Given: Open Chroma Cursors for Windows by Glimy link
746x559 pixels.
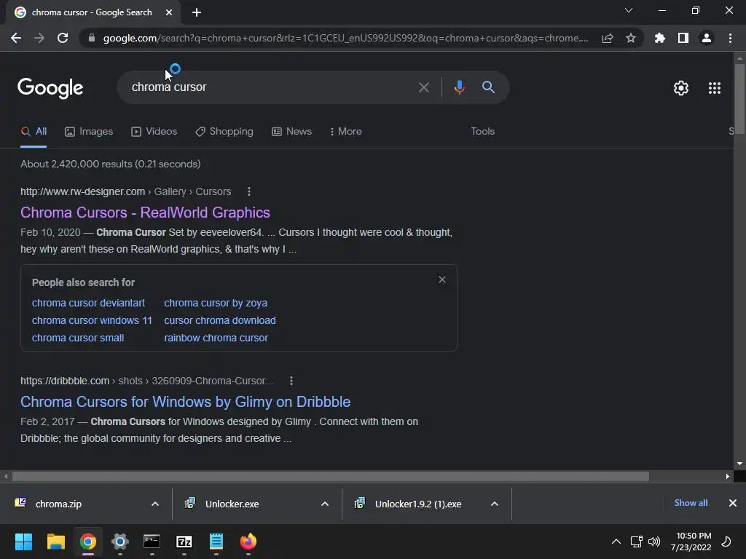Looking at the screenshot, I should click(186, 402).
